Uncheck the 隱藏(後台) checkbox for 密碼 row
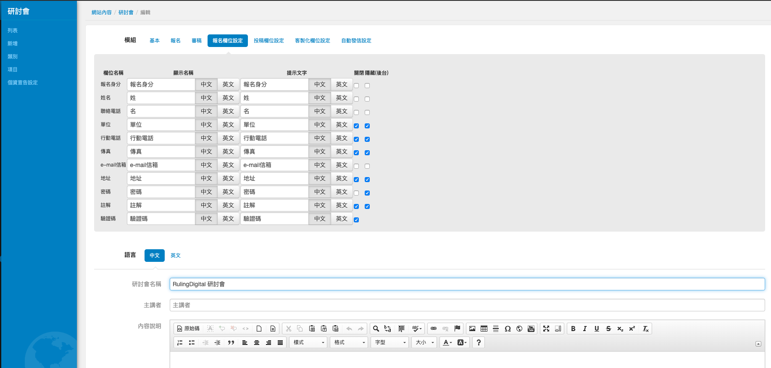Viewport: 771px width, 368px height. point(367,193)
